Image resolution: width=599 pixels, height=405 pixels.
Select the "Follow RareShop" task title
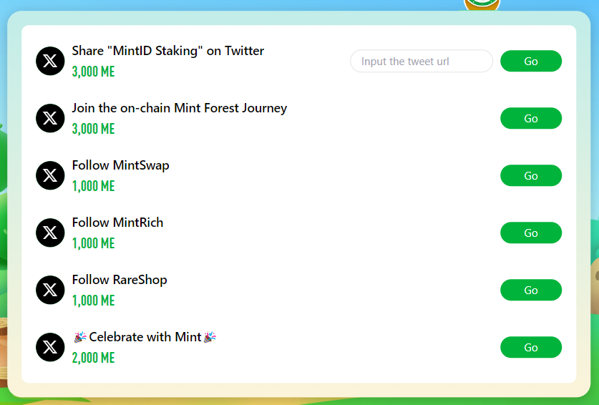click(x=120, y=280)
